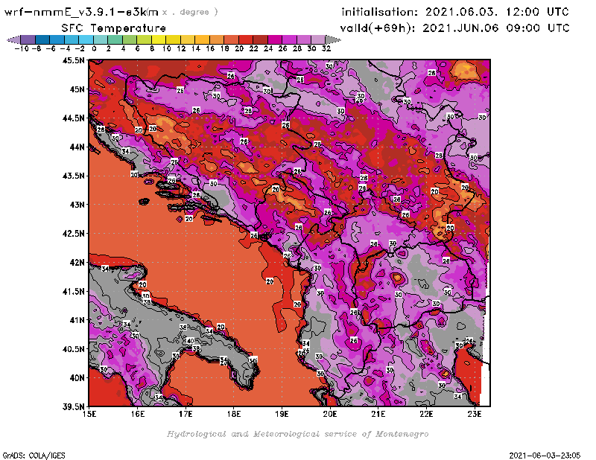Click the 42N latitude axis label
The height and width of the screenshot is (460, 596).
pos(77,263)
